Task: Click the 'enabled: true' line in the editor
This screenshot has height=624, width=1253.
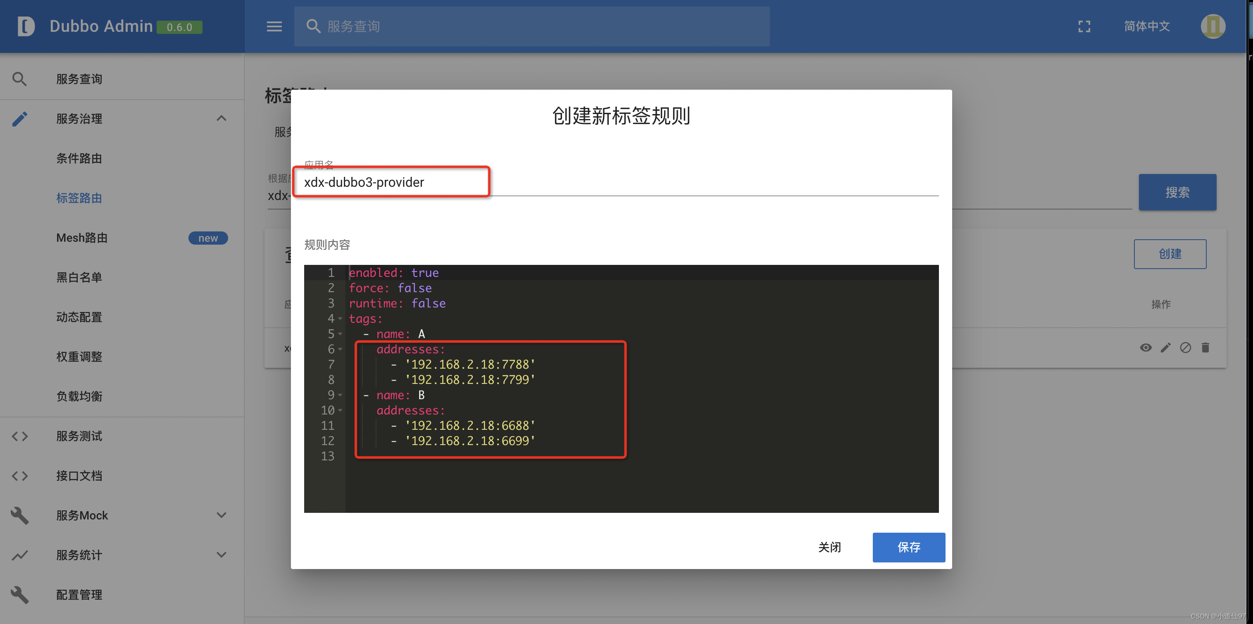Action: tap(393, 273)
